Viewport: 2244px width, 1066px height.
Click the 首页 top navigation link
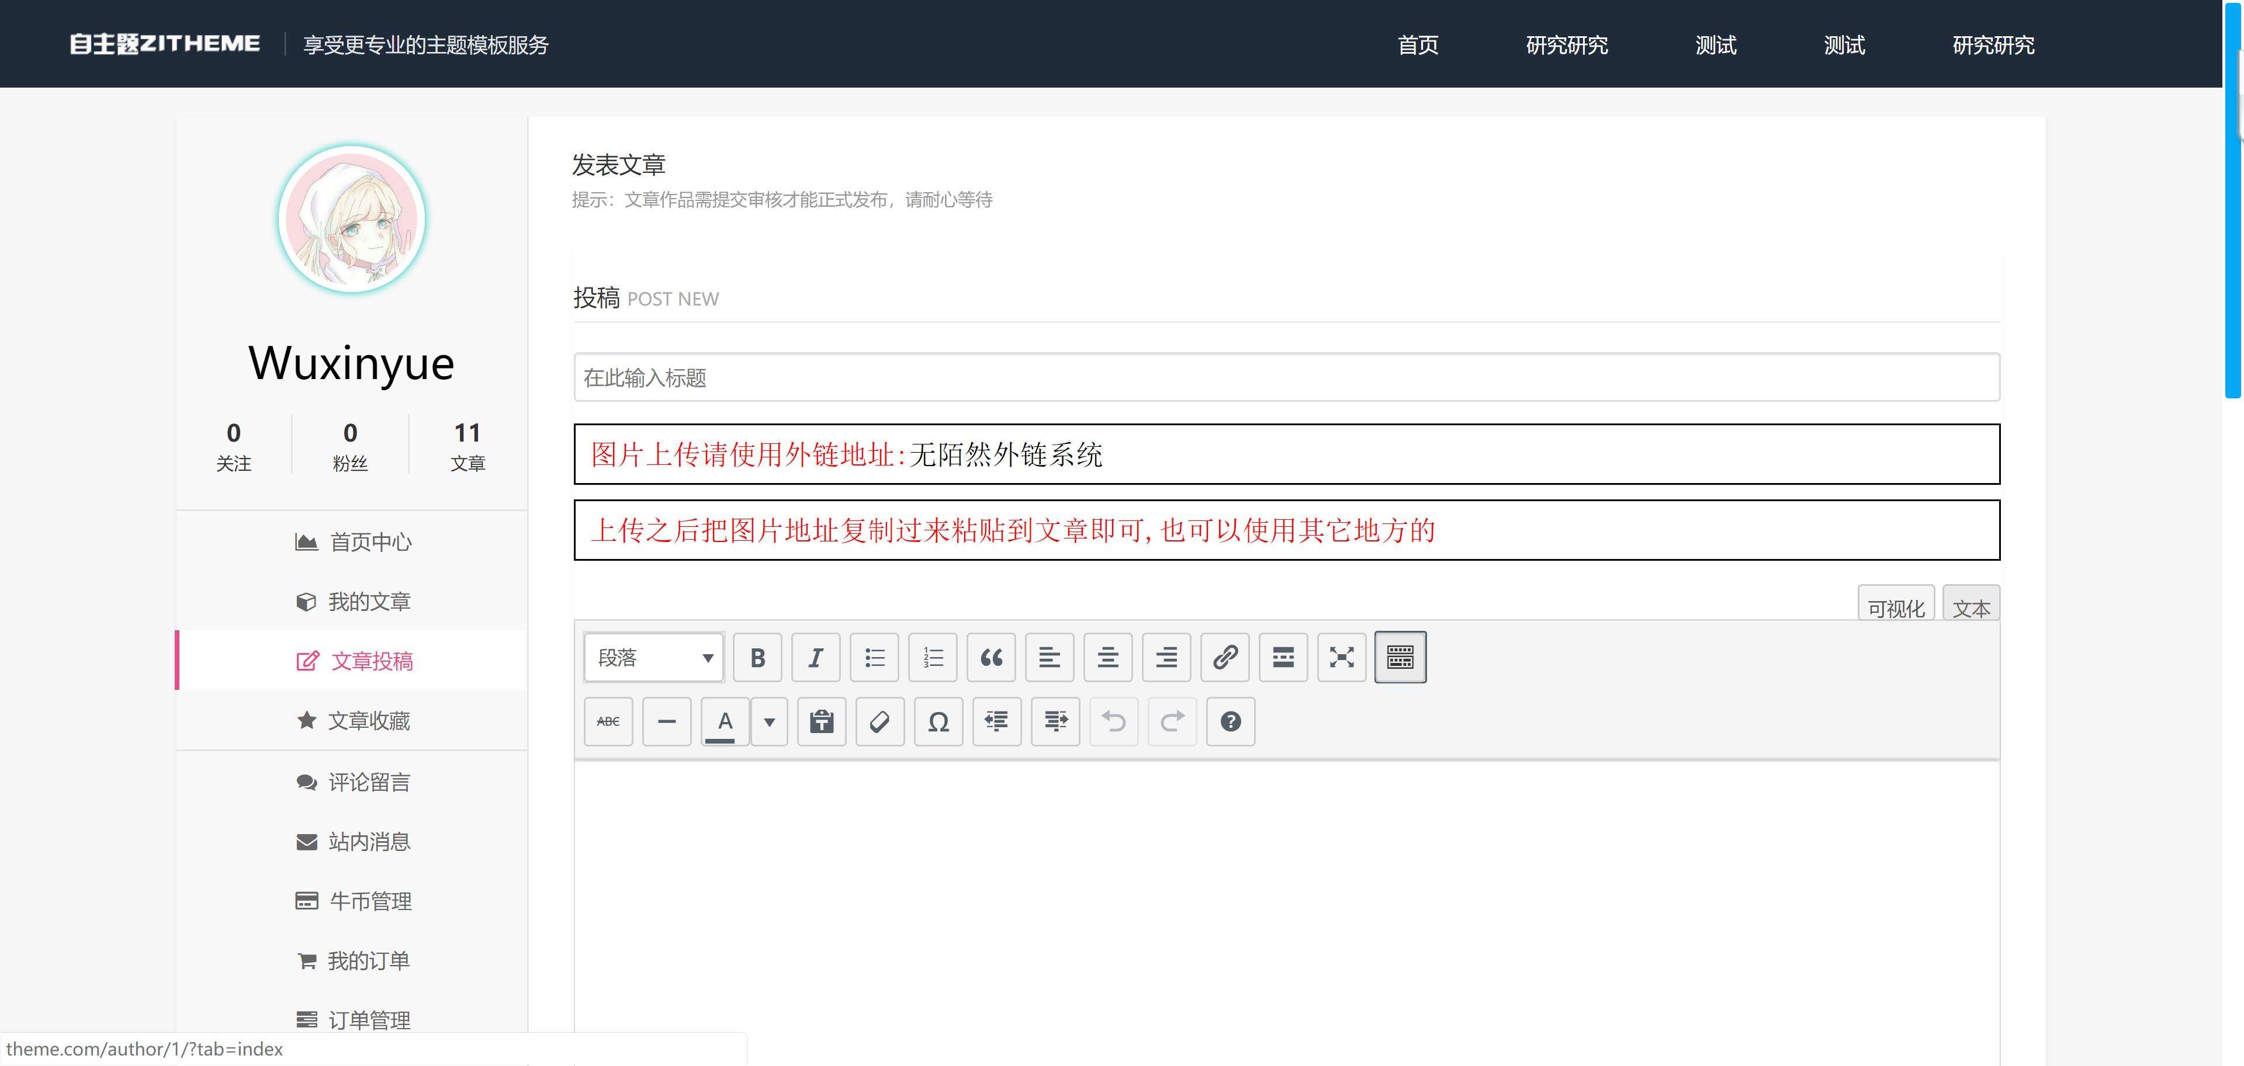pyautogui.click(x=1417, y=44)
